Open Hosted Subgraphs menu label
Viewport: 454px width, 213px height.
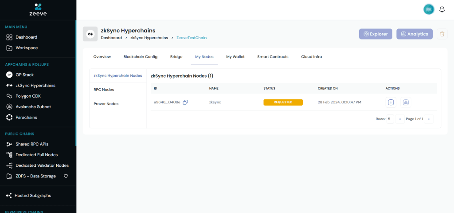click(x=33, y=196)
